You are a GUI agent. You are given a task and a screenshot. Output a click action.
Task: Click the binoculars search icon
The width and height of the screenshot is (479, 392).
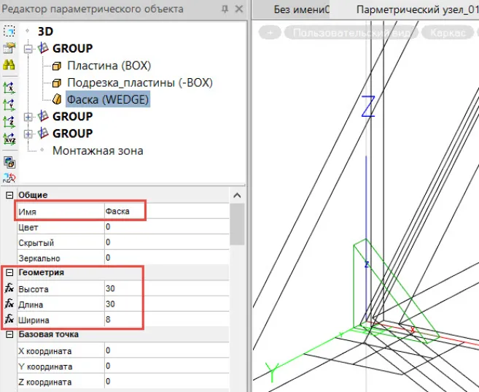(9, 65)
